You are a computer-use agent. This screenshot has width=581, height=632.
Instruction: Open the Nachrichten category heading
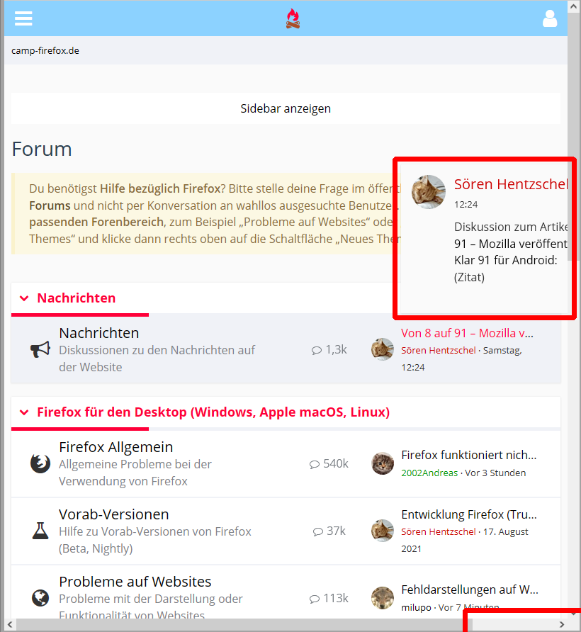click(x=77, y=298)
